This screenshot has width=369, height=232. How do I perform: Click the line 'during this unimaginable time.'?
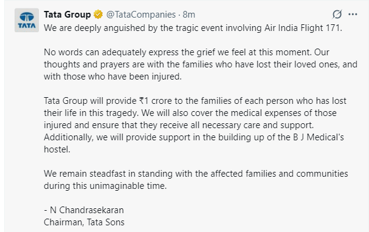click(x=105, y=186)
